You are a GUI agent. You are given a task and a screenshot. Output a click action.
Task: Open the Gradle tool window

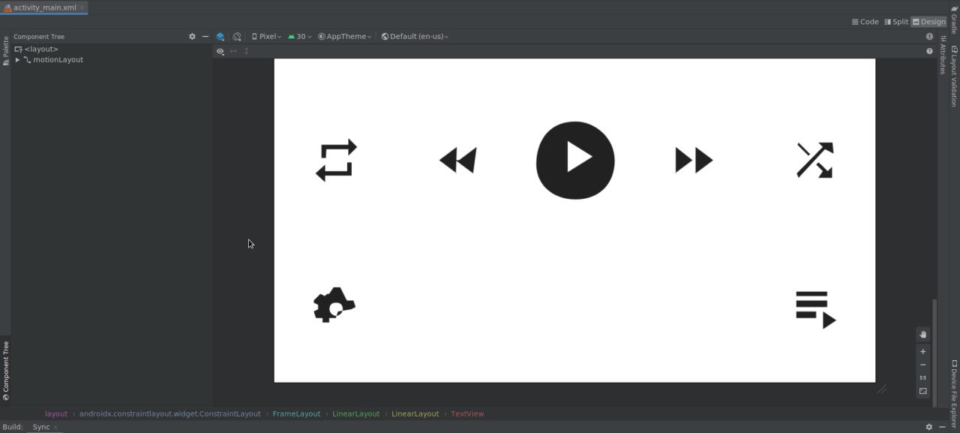pyautogui.click(x=954, y=20)
